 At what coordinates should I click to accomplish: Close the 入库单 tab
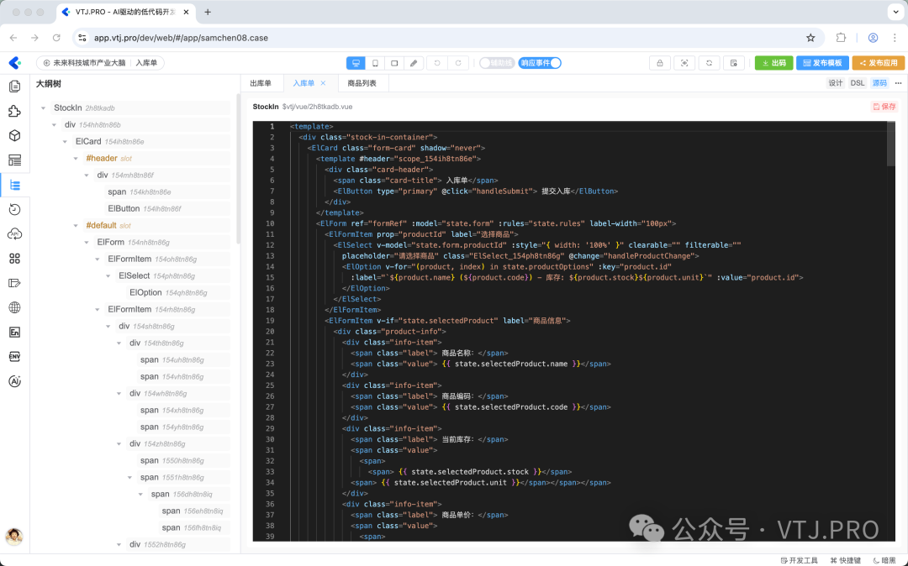click(323, 83)
